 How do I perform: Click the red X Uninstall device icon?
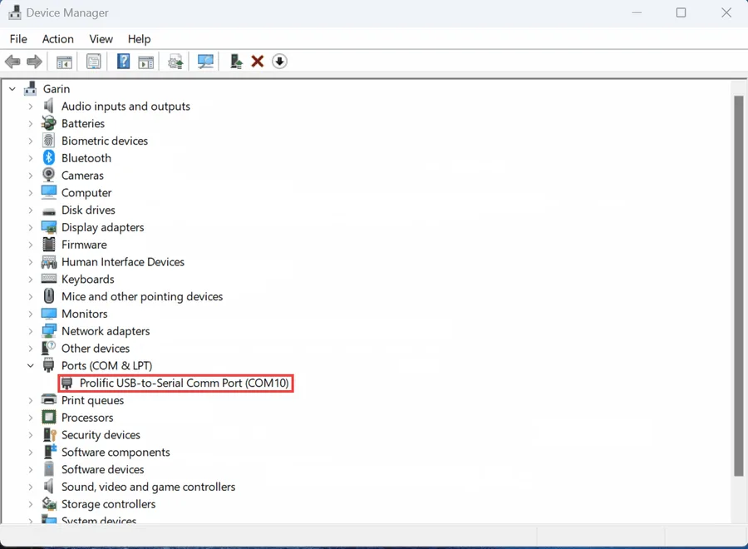pos(258,62)
